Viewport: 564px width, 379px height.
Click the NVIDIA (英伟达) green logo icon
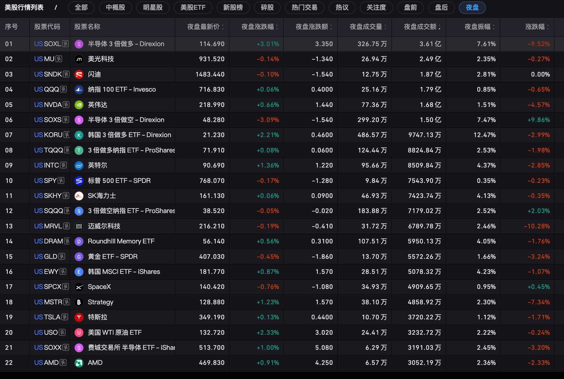click(x=79, y=105)
